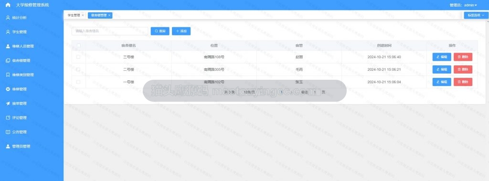Close the 学生管理 tab with its X

83,15
